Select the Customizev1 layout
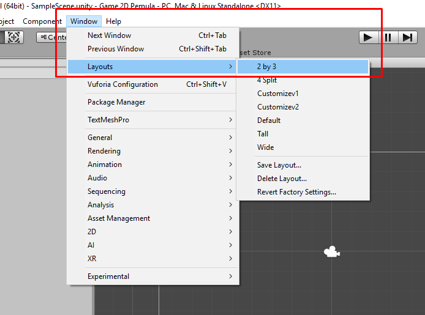The height and width of the screenshot is (315, 425). click(x=303, y=94)
